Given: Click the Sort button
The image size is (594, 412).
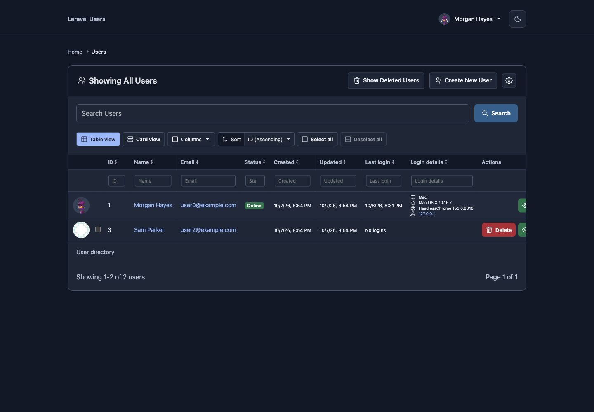Looking at the screenshot, I should coord(231,139).
